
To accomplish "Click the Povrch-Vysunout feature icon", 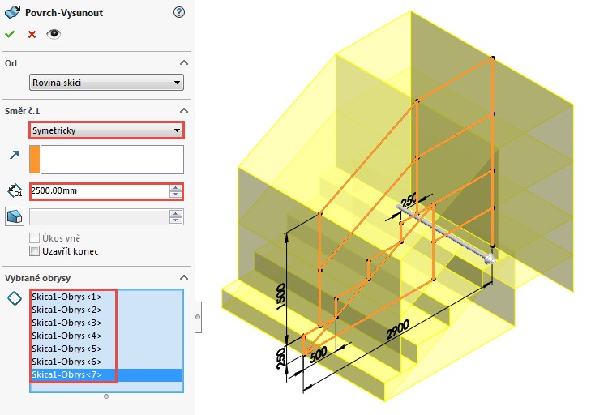I will pyautogui.click(x=12, y=12).
